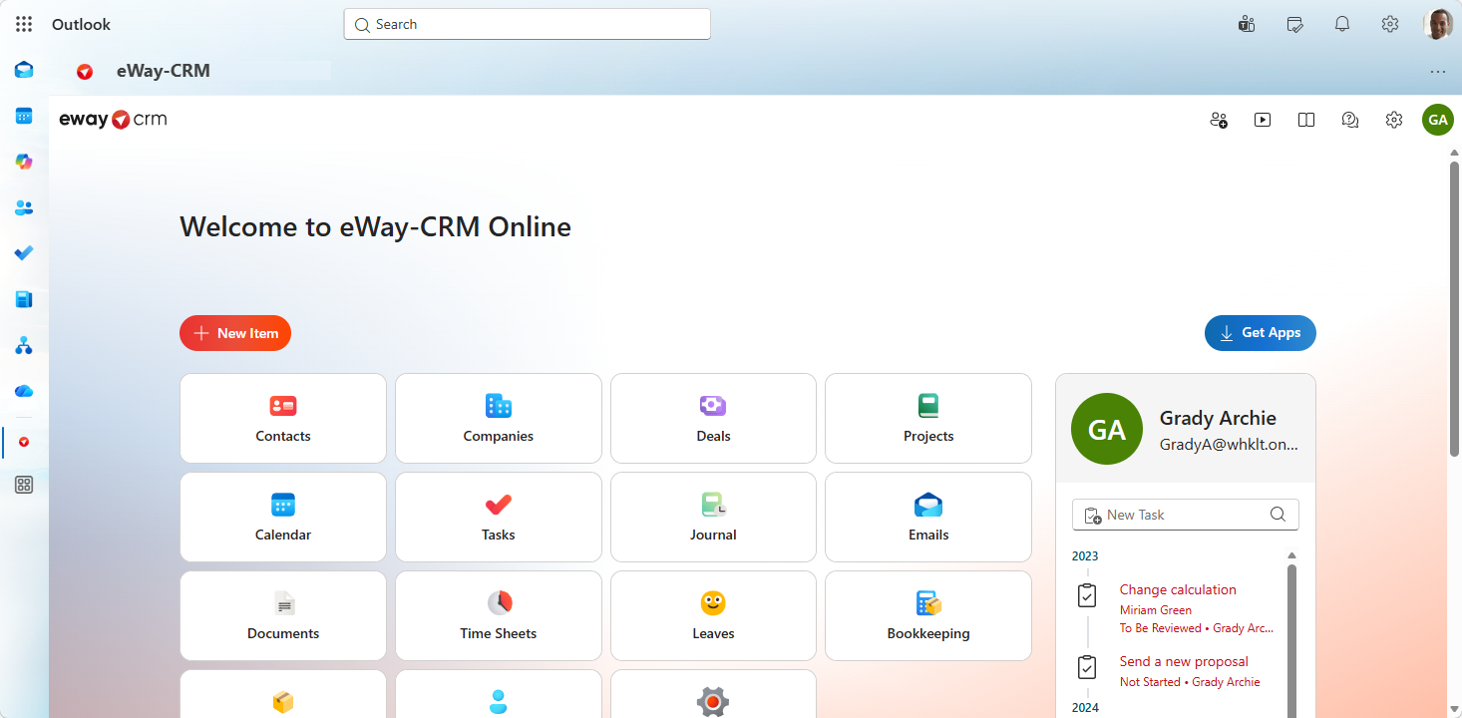Screen dimensions: 1462x718
Task: Open the eWay-CRM add-in more options menu
Action: tap(1437, 72)
